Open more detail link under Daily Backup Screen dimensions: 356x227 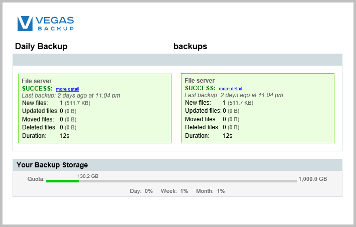pyautogui.click(x=67, y=89)
